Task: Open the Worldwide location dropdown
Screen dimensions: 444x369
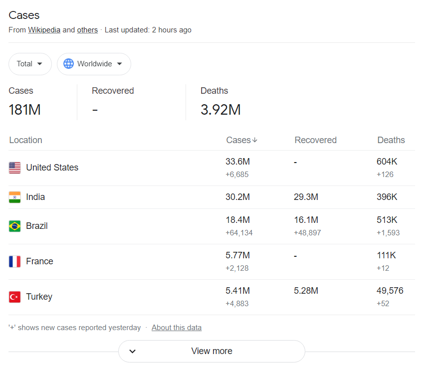Action: (x=94, y=64)
